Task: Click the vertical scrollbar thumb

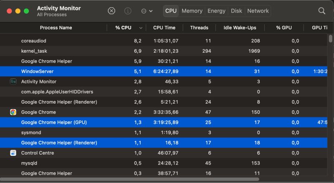Action: (x=330, y=38)
